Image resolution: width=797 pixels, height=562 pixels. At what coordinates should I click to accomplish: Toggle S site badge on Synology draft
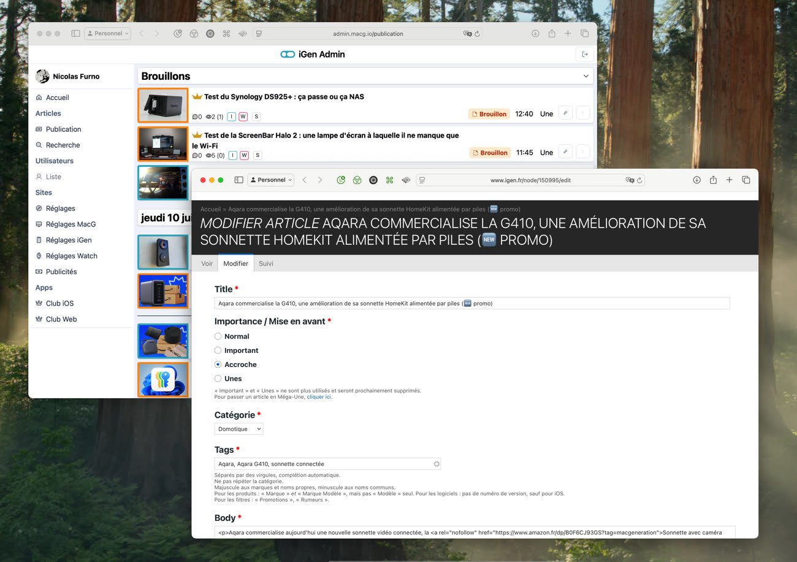[256, 117]
